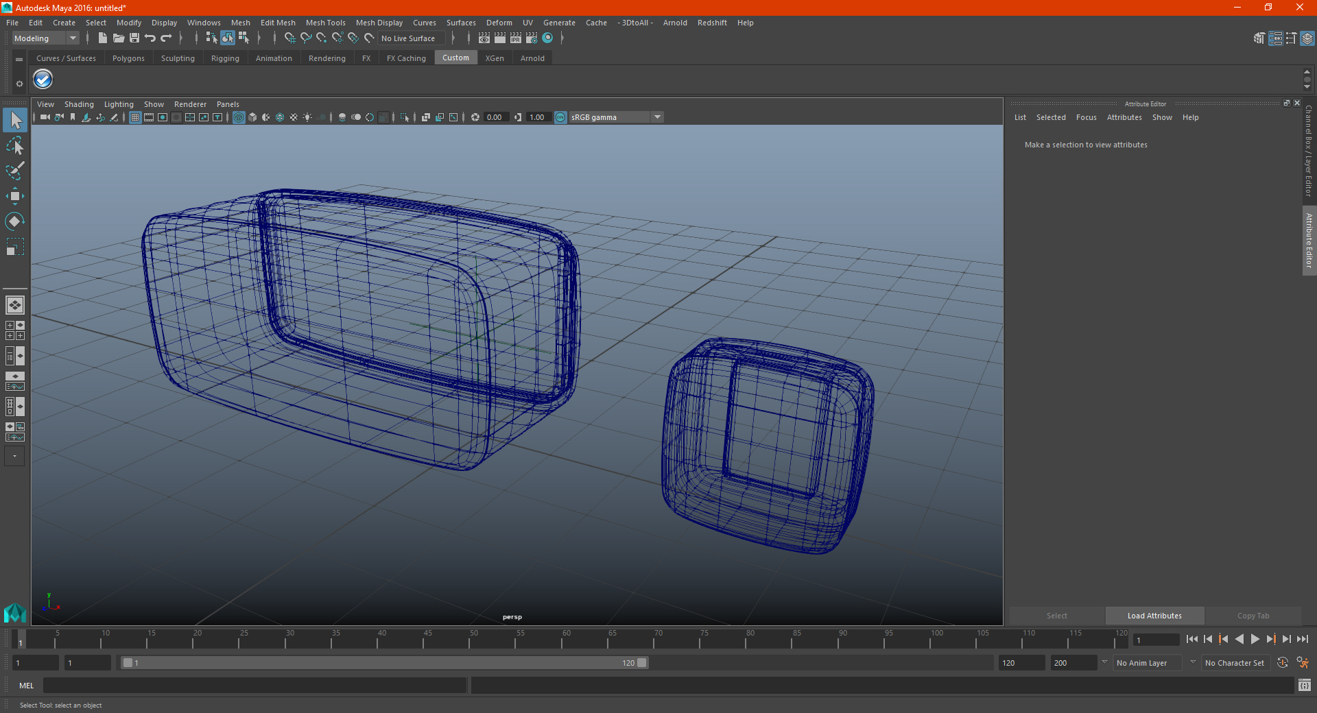This screenshot has width=1317, height=713.
Task: Open the Modeling menu set dropdown
Action: (45, 38)
